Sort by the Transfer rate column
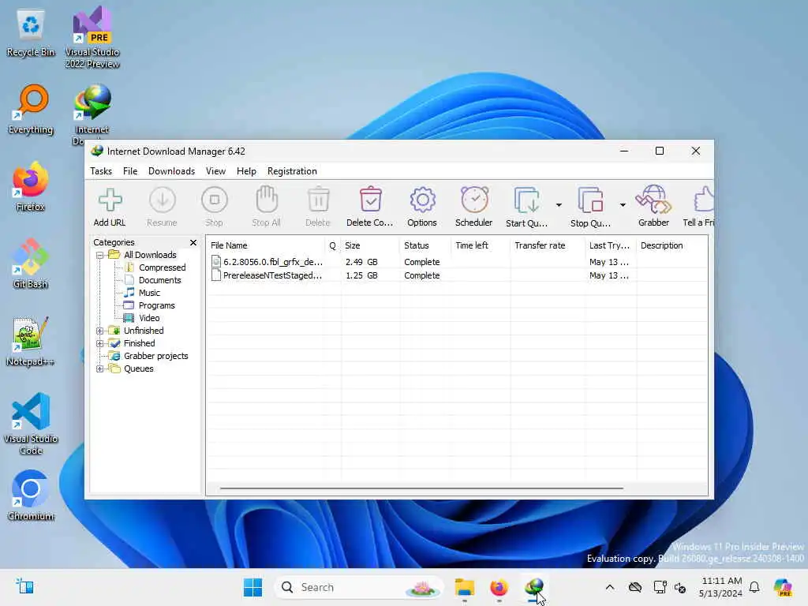Image resolution: width=808 pixels, height=606 pixels. [548, 245]
